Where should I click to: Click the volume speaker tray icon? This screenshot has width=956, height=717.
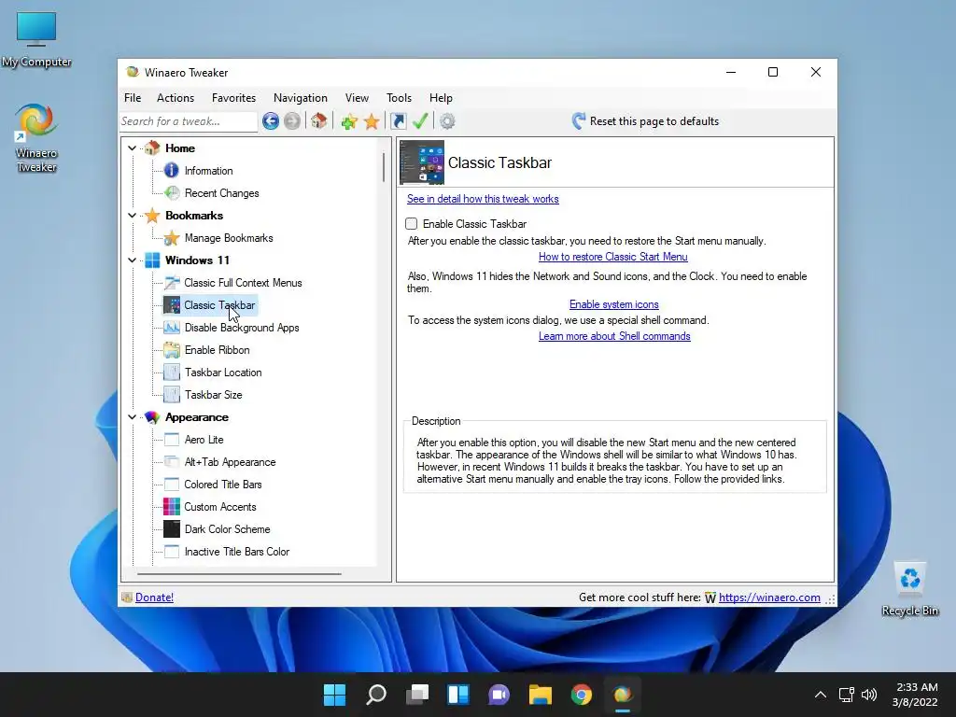pos(869,695)
